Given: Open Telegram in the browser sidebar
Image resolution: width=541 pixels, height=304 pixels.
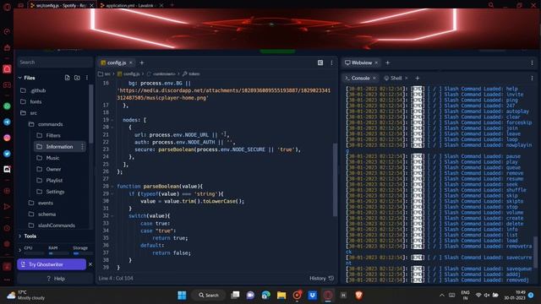Looking at the screenshot, I should point(7,122).
